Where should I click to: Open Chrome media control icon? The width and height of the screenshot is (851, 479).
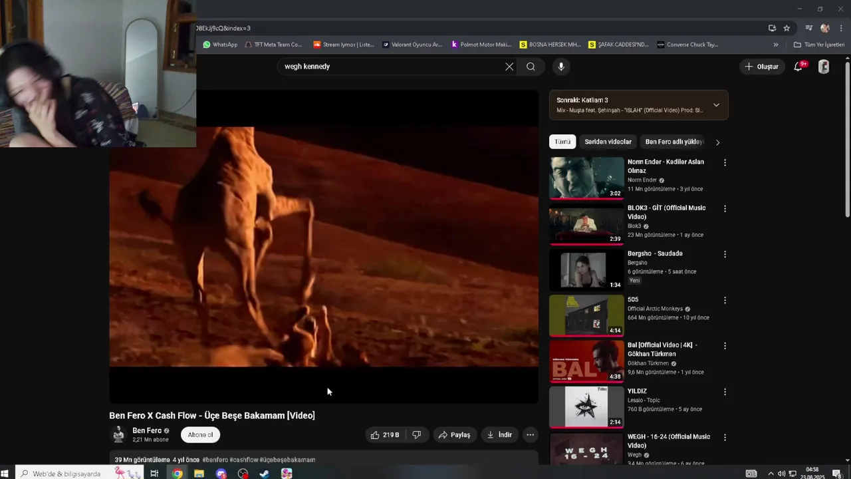click(809, 28)
